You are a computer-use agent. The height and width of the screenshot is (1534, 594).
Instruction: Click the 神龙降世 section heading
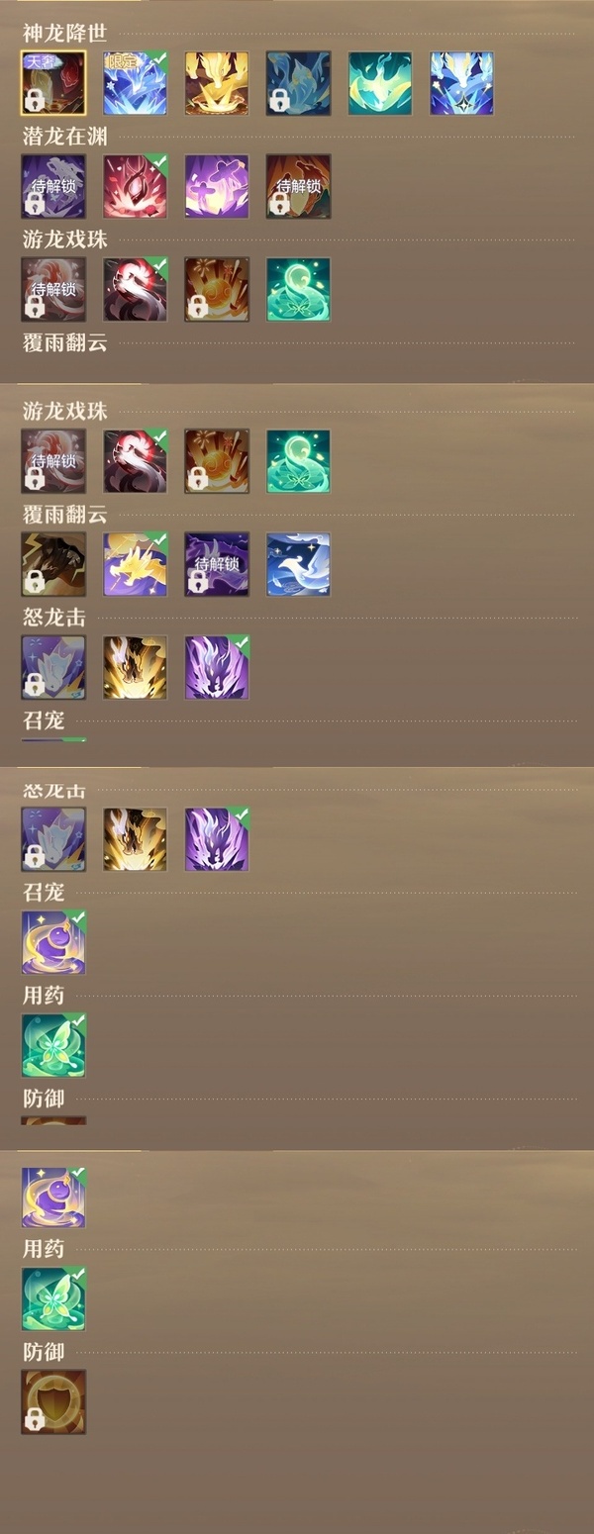65,33
